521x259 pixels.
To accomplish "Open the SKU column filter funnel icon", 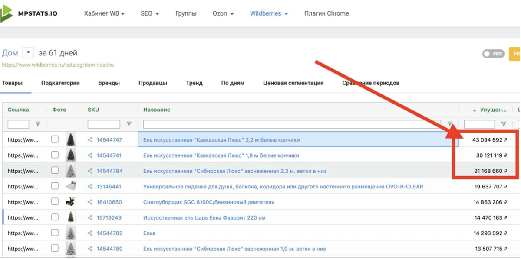I will pyautogui.click(x=129, y=124).
